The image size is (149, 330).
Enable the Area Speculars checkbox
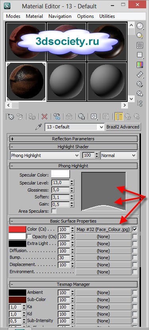coord(54,211)
